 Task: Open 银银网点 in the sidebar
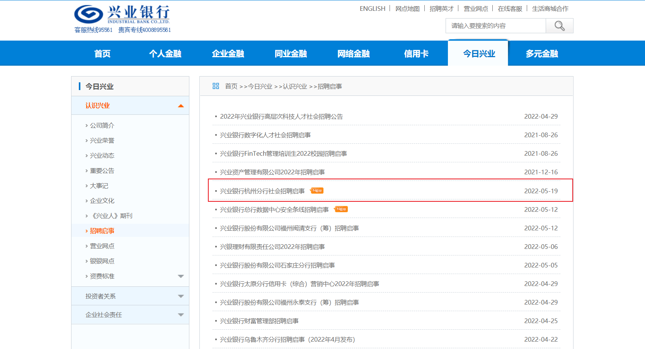(102, 261)
